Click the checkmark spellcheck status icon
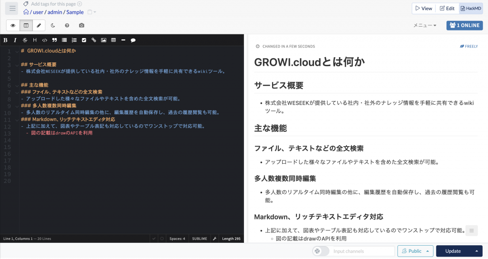488x259 pixels. pyautogui.click(x=154, y=239)
